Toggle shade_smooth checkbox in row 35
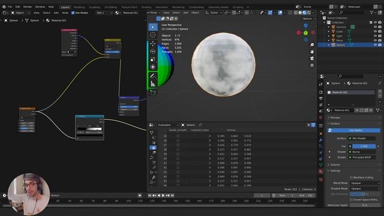 pyautogui.click(x=178, y=136)
